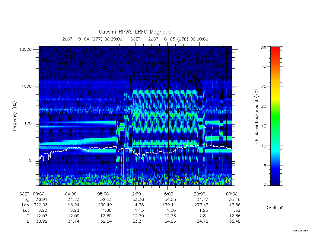Click L value 32.54
309x232 pixels.
(x=106, y=221)
